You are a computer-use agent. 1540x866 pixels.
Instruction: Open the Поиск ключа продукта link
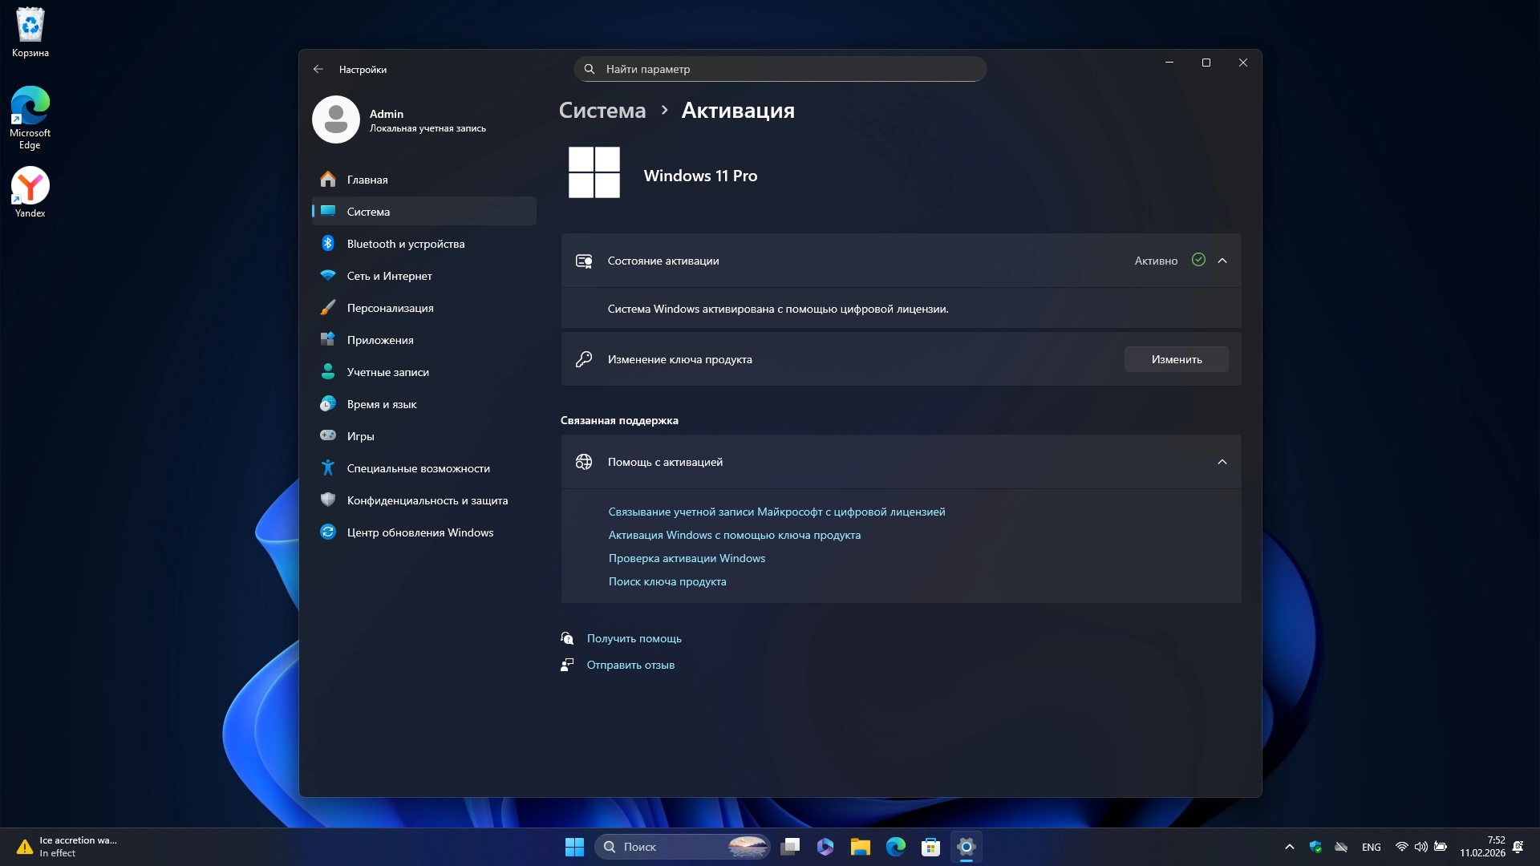click(667, 581)
